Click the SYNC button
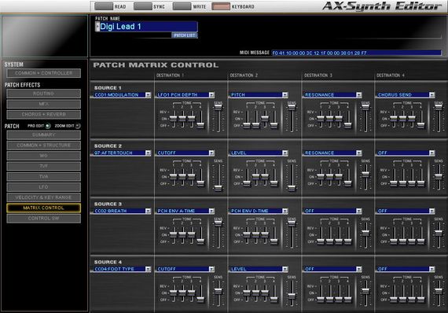448x313 pixels. click(x=143, y=6)
